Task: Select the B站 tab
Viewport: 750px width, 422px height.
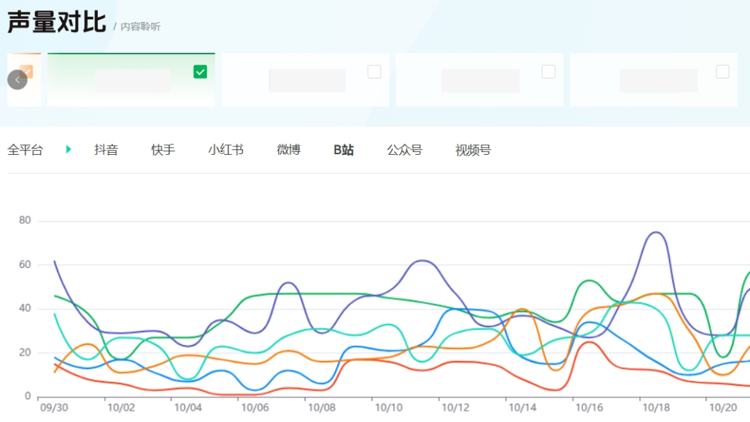Action: [x=344, y=150]
